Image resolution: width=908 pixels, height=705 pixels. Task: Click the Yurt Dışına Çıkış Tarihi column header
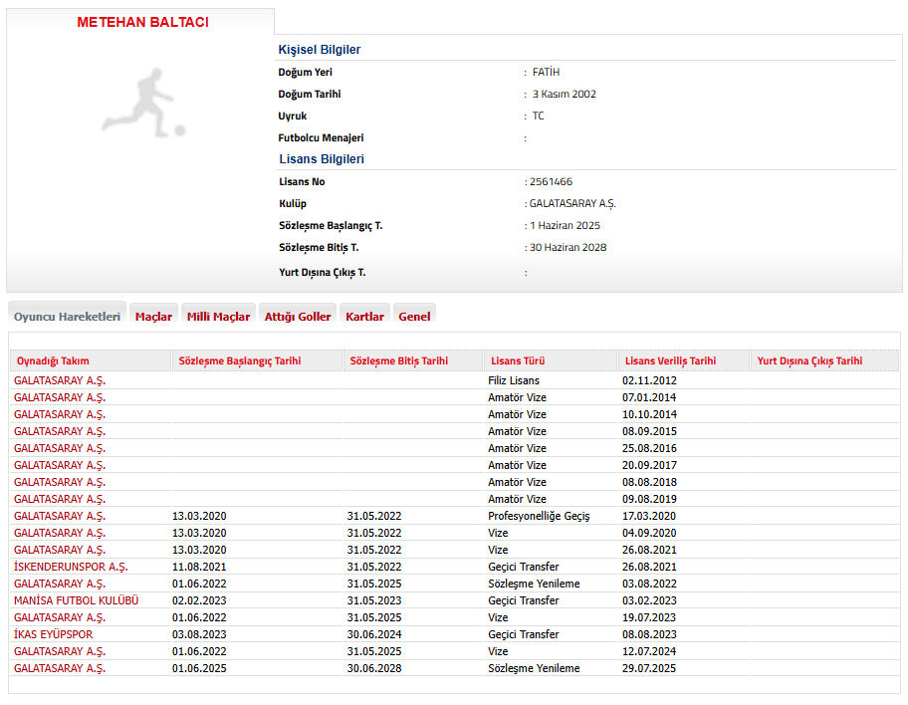pos(809,360)
